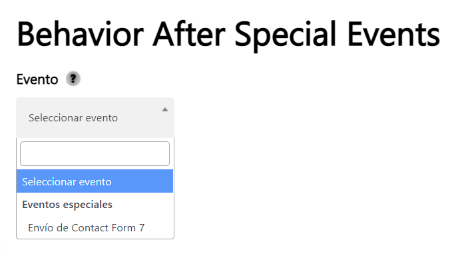
Task: Click inside the empty dropdown filter field
Action: point(95,153)
